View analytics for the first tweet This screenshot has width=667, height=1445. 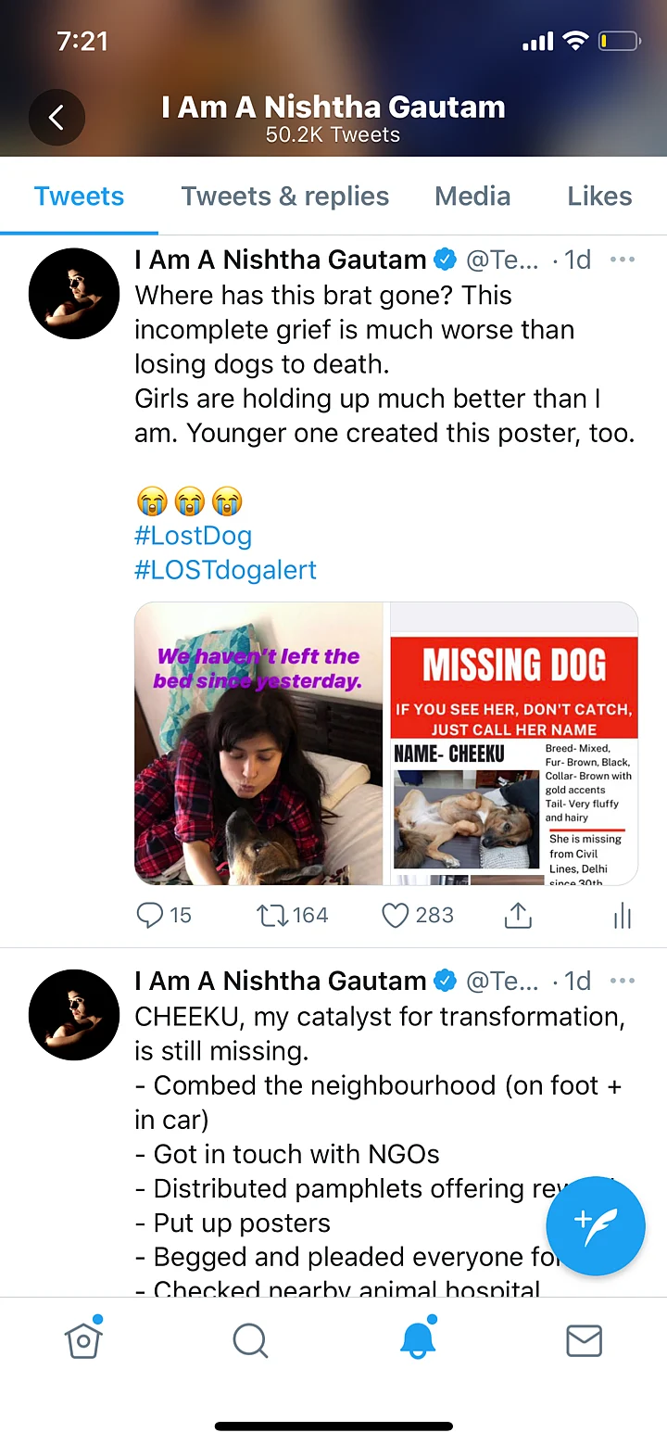(623, 918)
